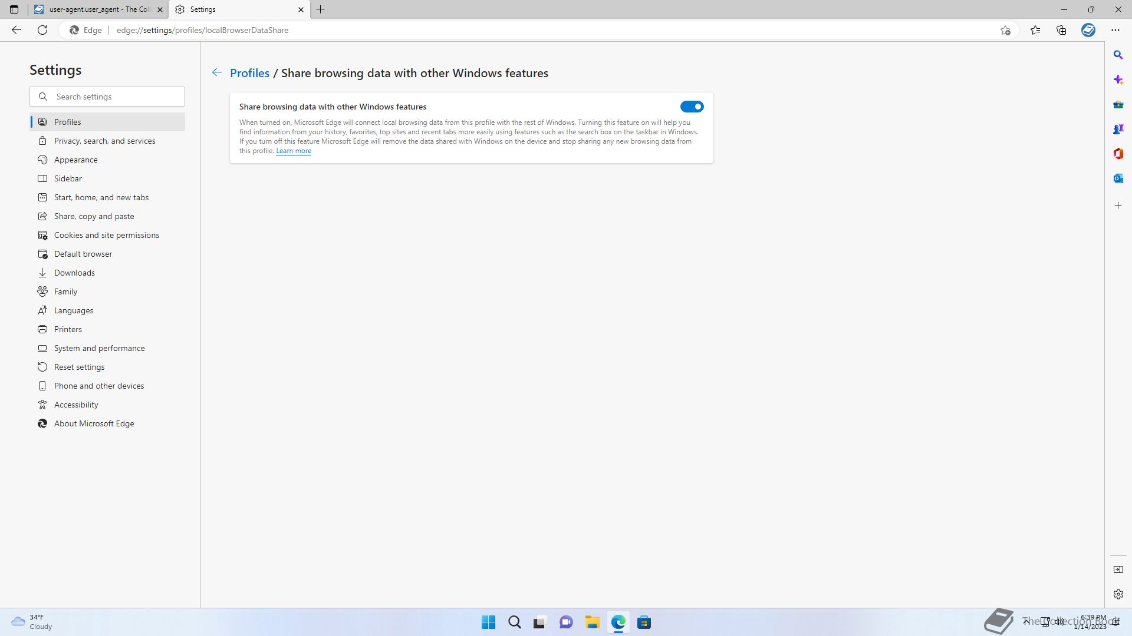Open weather widget showing 34°F Cloudy
Viewport: 1132px width, 636px height.
point(32,622)
